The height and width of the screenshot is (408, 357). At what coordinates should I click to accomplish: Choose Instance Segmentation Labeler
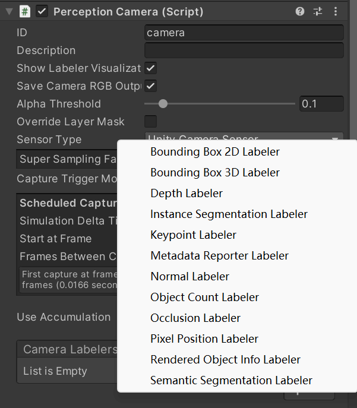click(x=229, y=214)
